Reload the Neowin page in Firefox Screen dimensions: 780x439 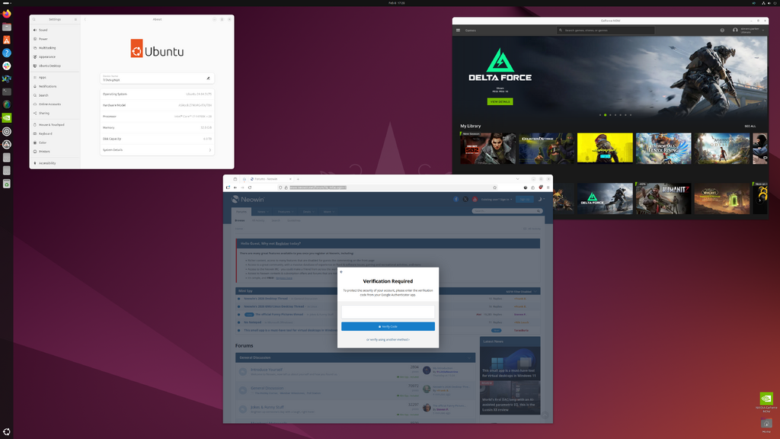pos(250,187)
